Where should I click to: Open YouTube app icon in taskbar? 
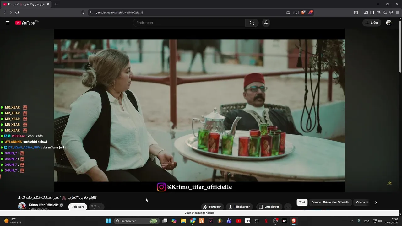238,221
